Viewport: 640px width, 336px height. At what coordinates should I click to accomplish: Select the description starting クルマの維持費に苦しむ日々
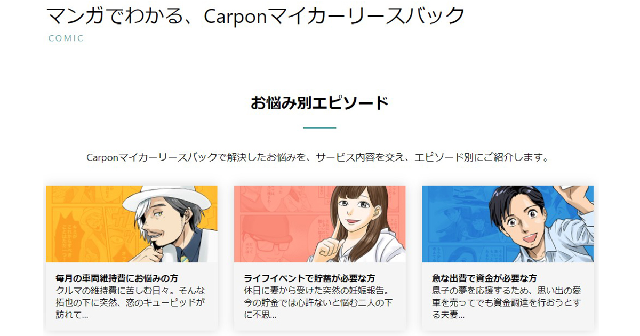click(x=130, y=303)
